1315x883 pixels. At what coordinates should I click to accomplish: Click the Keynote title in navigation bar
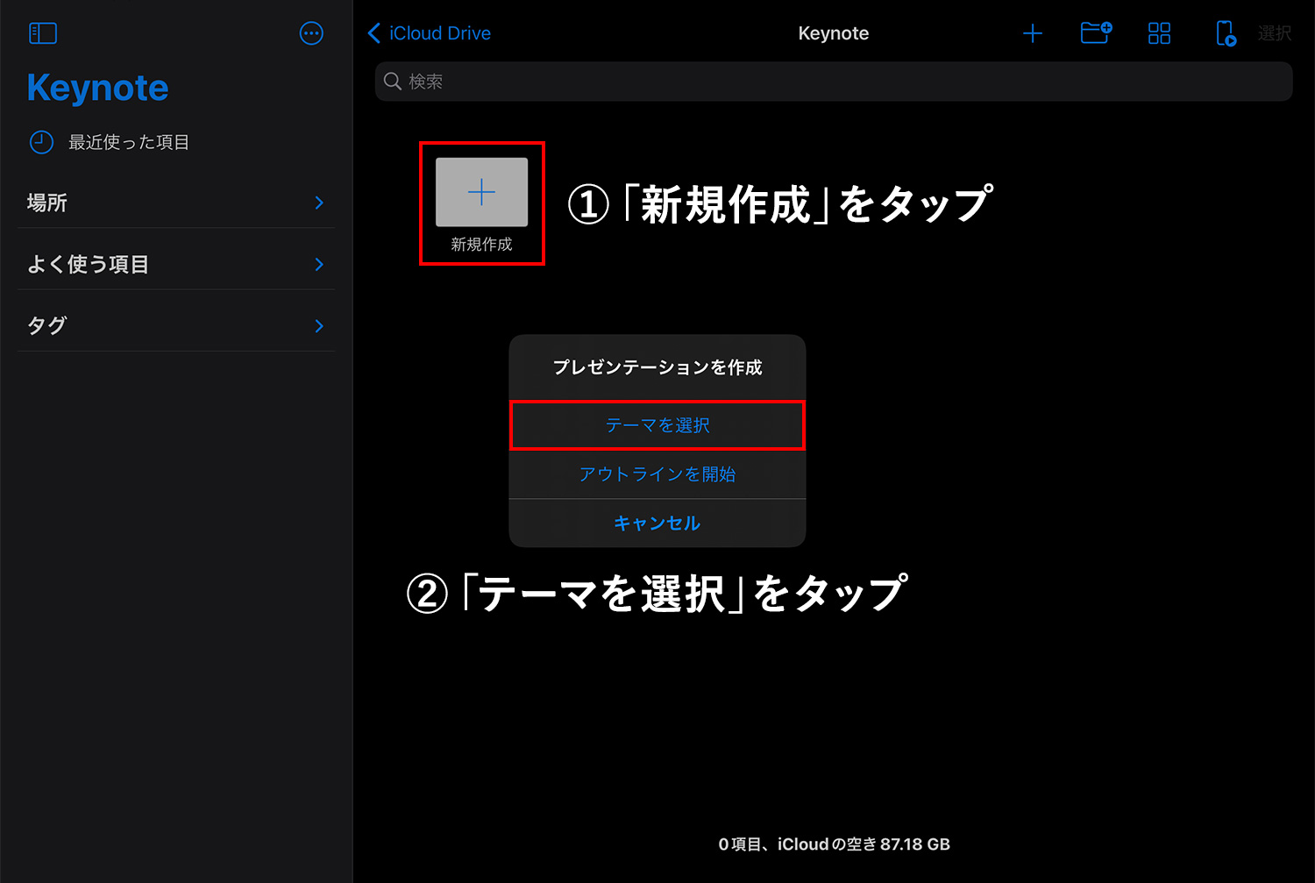(x=834, y=33)
